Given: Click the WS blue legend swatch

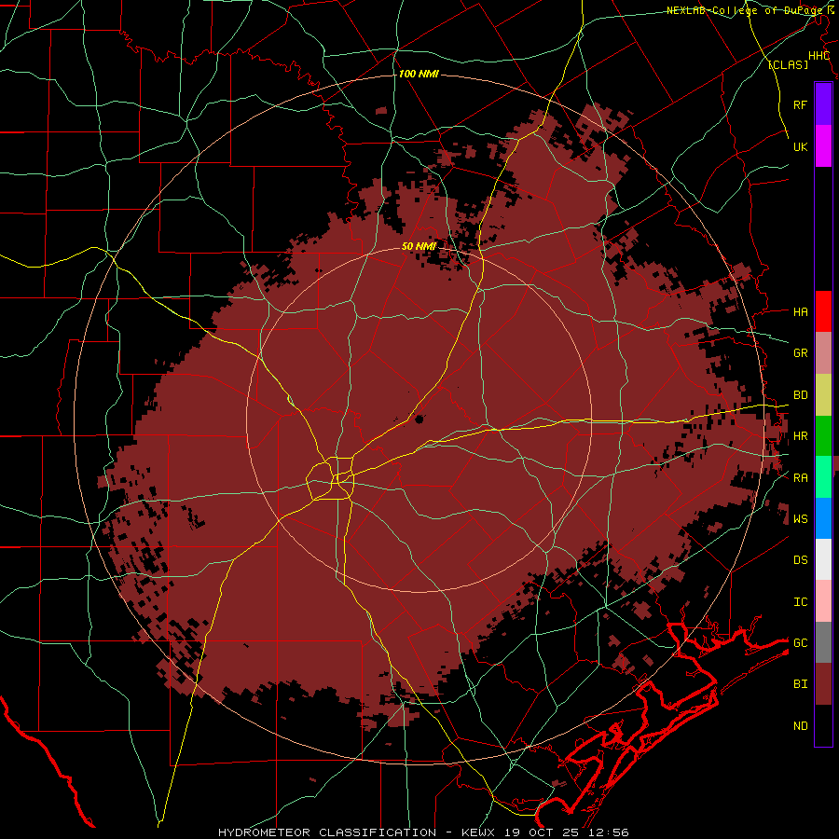Looking at the screenshot, I should pos(823,518).
